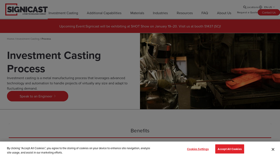
Task: Click the Signicast logo
Action: (x=26, y=9)
